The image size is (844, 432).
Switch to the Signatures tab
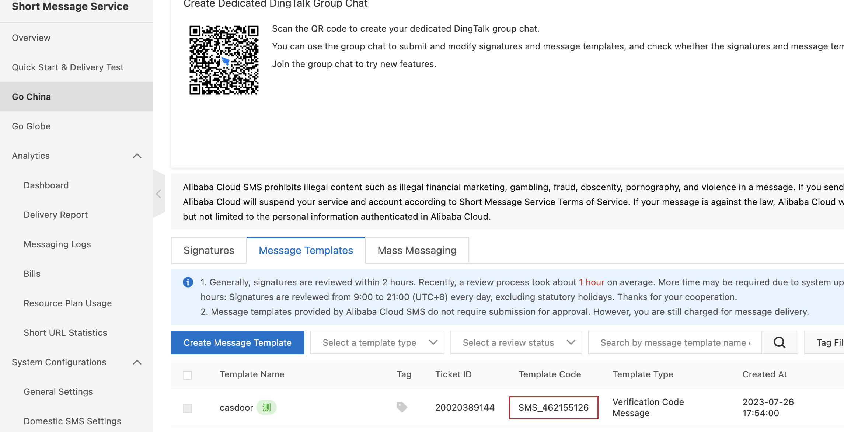tap(209, 250)
